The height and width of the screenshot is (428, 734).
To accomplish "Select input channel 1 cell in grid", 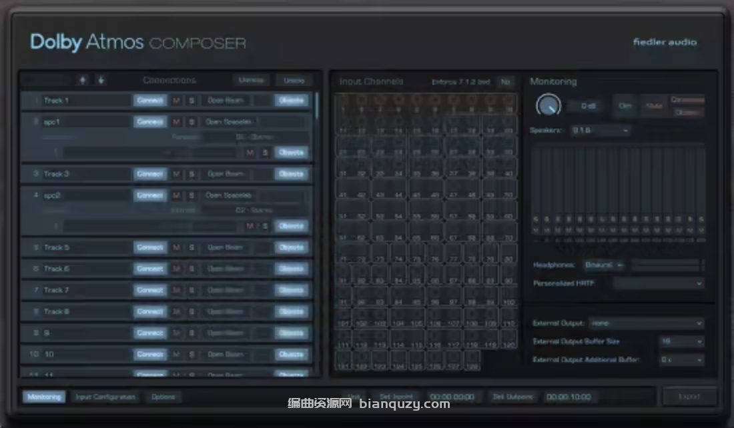I will [x=344, y=103].
